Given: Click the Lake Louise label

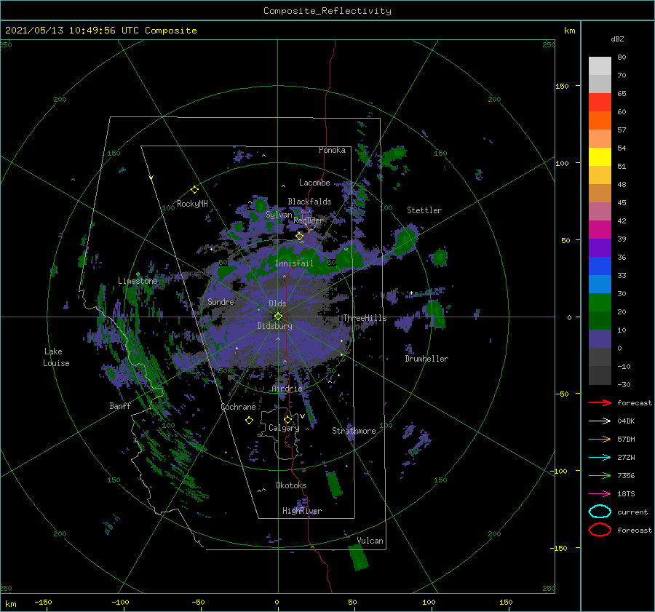Looking at the screenshot, I should (x=56, y=357).
